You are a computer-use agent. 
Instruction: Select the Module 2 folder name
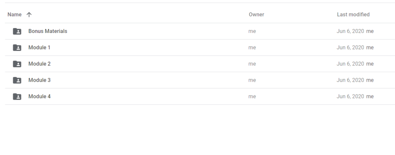(x=40, y=64)
